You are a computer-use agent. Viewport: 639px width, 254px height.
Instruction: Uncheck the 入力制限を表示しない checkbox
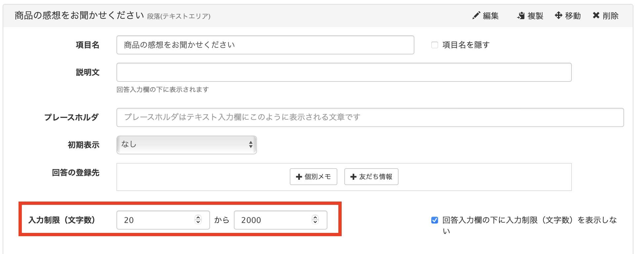pos(434,220)
